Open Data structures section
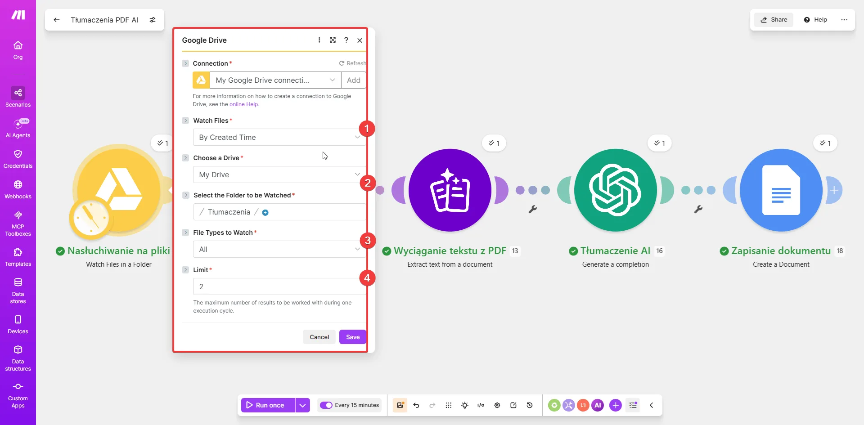The height and width of the screenshot is (425, 864). pyautogui.click(x=18, y=358)
